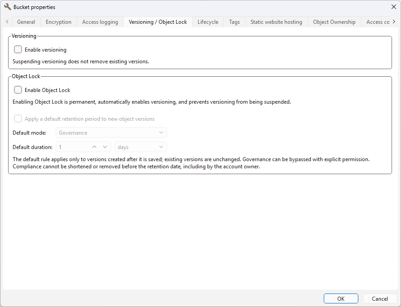The width and height of the screenshot is (401, 307).
Task: Open the Static website hosting tab
Action: [276, 22]
